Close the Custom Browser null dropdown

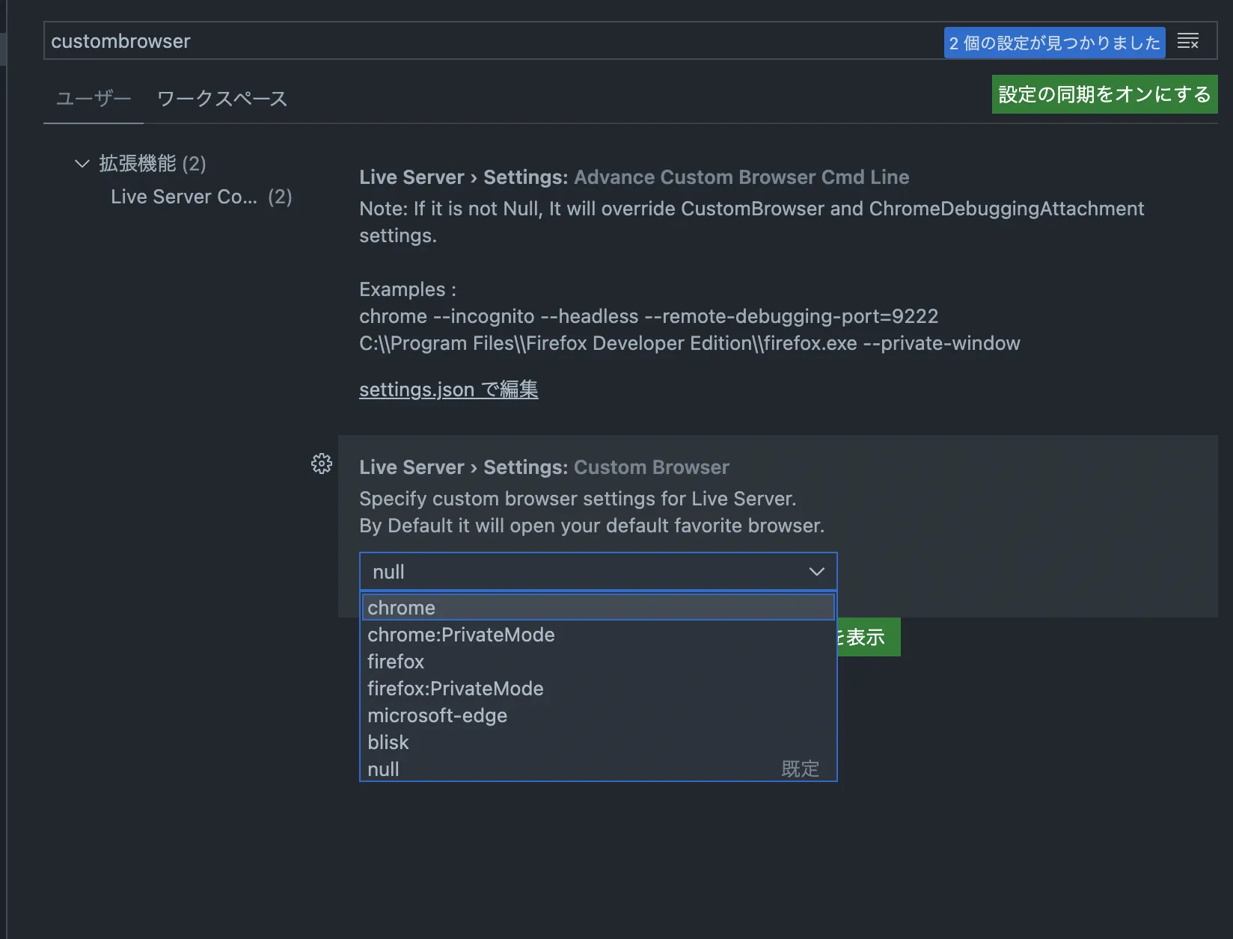[x=816, y=572]
